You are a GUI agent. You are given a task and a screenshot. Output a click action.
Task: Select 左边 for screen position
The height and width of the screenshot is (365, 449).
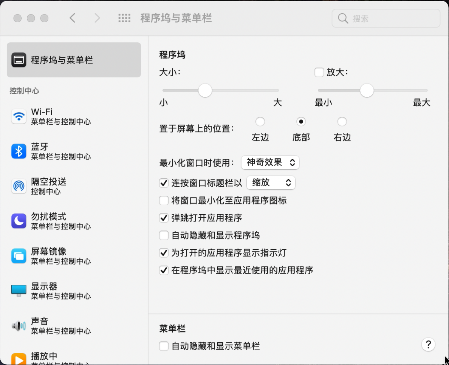coord(260,121)
